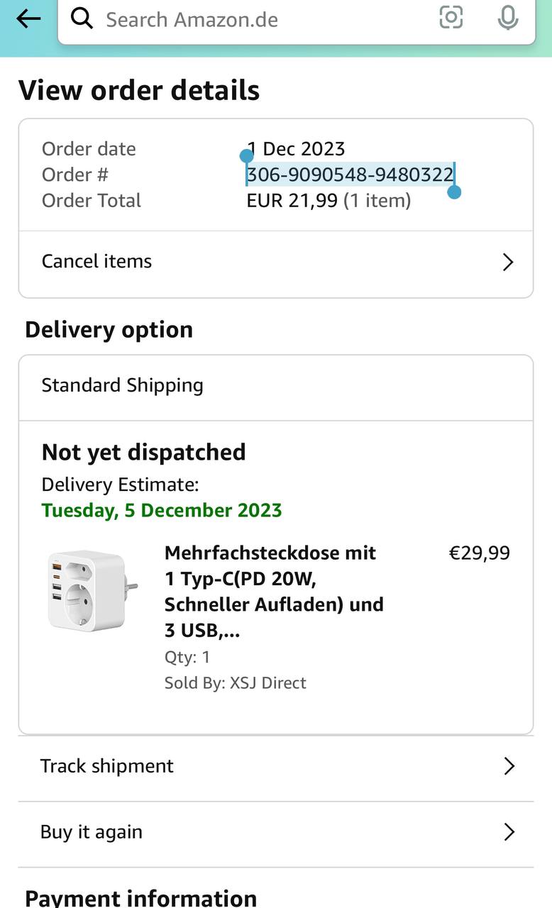Screen dimensions: 552x908
Task: Open Cancel items option
Action: (97, 261)
